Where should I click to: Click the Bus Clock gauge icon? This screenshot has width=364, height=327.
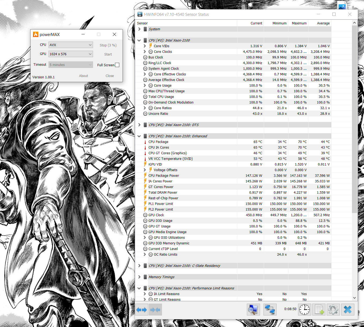pyautogui.click(x=145, y=57)
